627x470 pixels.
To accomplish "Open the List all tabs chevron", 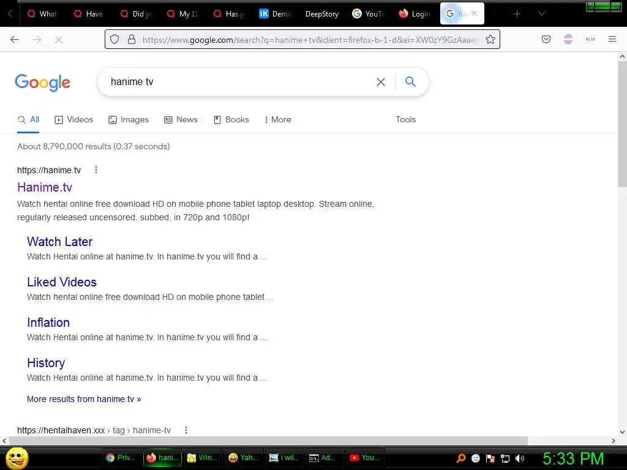I will click(x=541, y=13).
